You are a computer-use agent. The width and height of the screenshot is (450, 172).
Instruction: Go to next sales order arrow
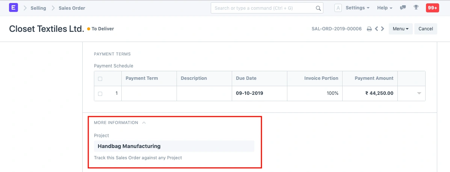coord(382,29)
